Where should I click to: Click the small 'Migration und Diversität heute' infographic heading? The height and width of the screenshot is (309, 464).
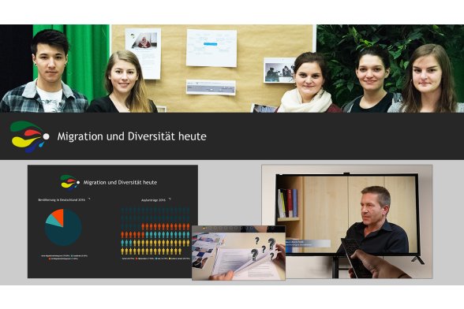[120, 182]
